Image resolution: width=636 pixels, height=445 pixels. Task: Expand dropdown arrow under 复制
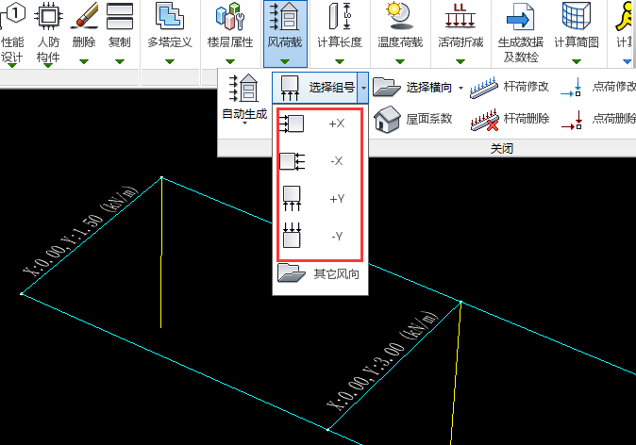click(x=120, y=61)
